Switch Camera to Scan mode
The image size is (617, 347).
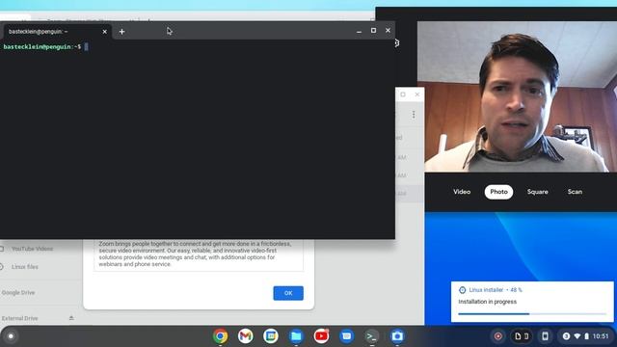click(x=575, y=192)
